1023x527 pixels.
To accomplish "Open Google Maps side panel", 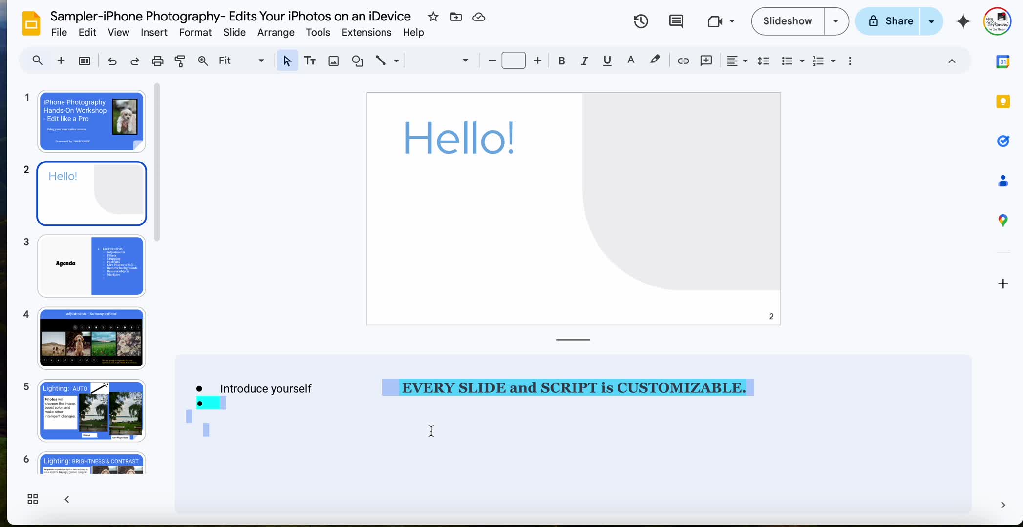I will point(1003,221).
